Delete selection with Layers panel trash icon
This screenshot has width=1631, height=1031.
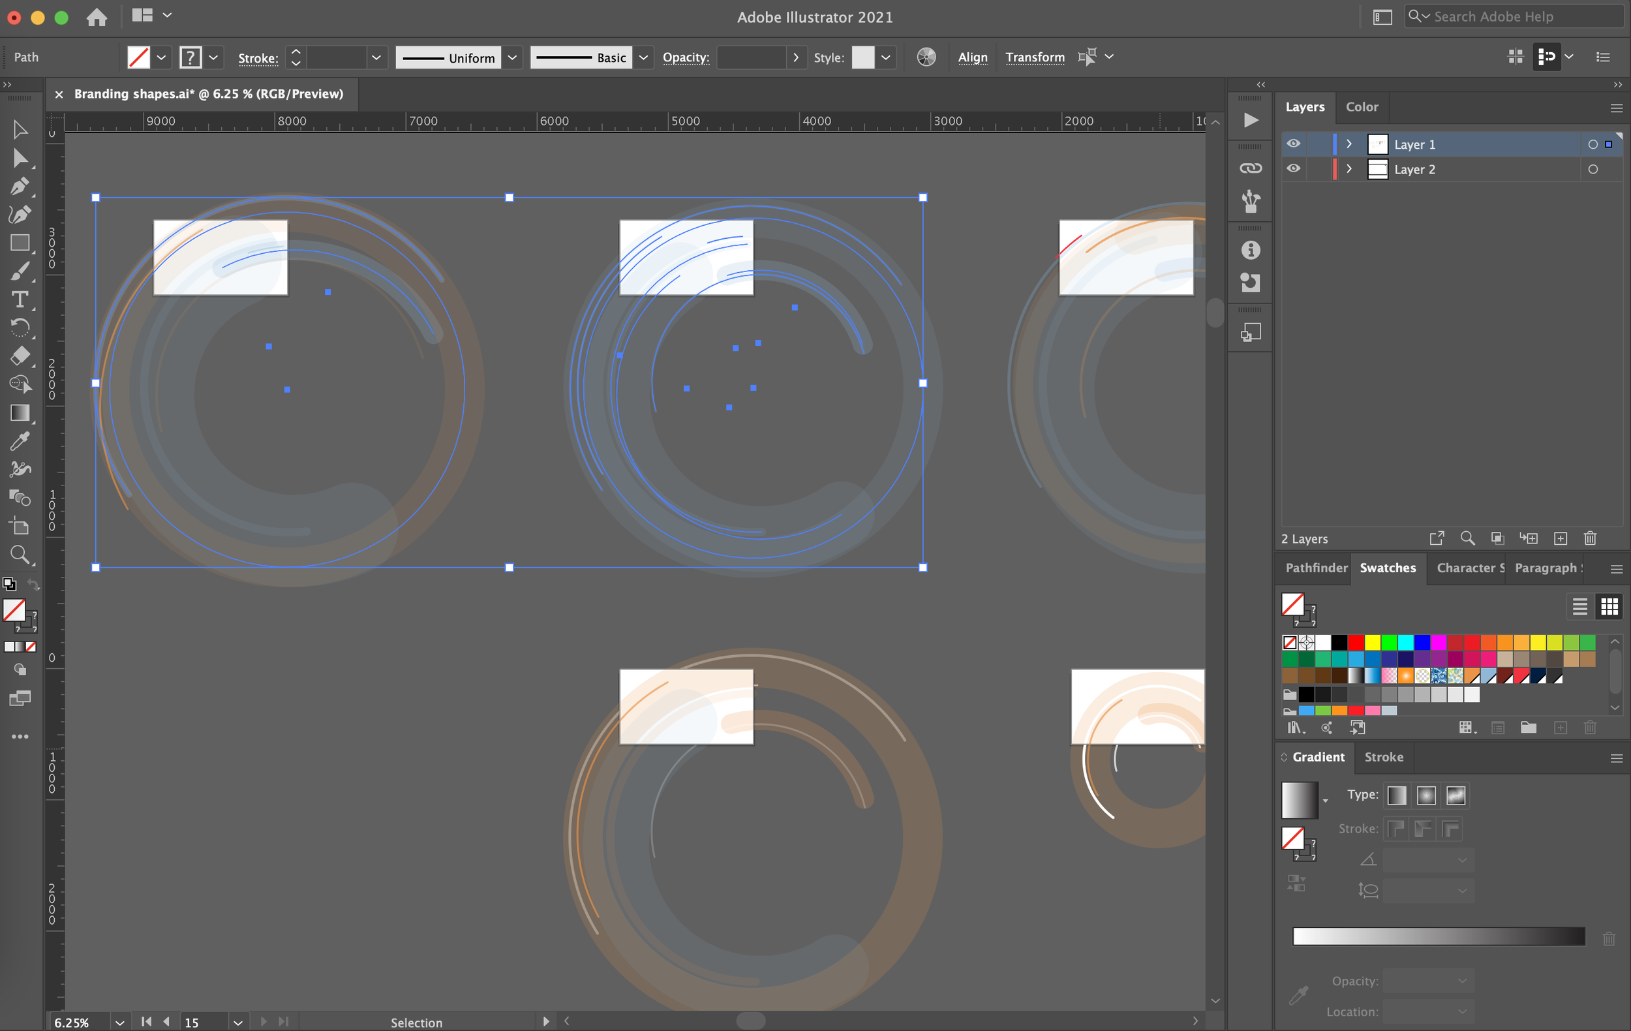point(1590,538)
